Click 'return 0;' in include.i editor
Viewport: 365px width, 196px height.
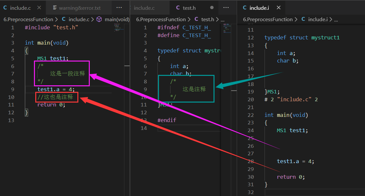291,177
